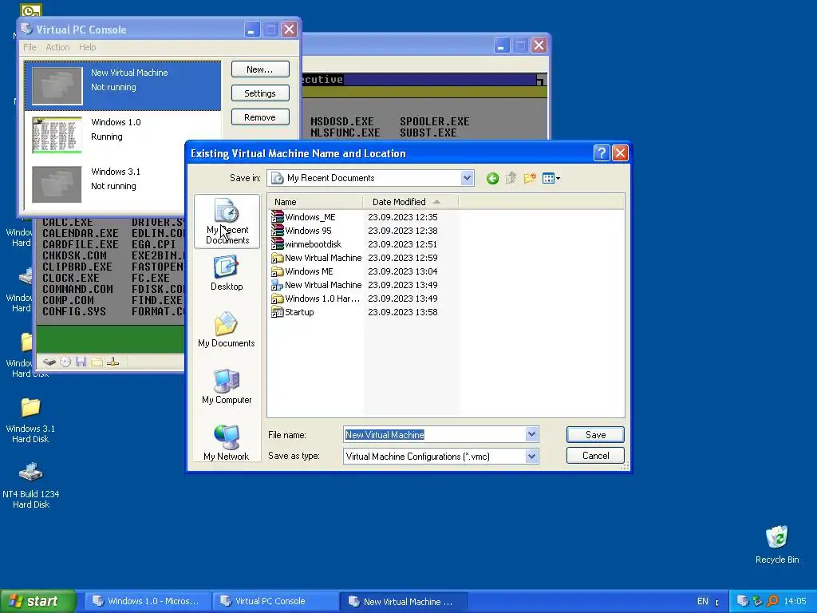Open My Network in places bar
Screen dimensions: 817x613
[227, 443]
